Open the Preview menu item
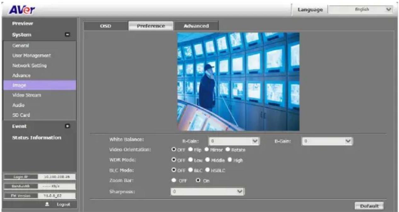Image resolution: width=399 pixels, height=212 pixels. [23, 24]
